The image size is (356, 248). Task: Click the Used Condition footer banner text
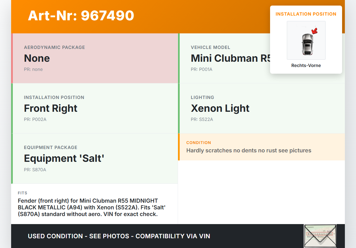click(119, 236)
